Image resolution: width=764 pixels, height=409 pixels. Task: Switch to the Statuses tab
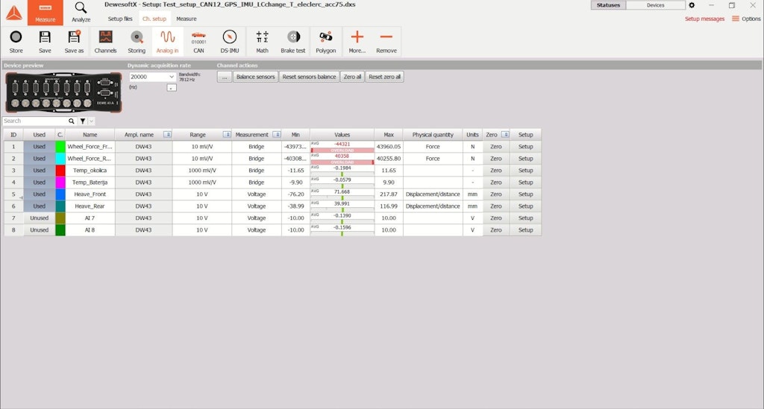(x=608, y=5)
